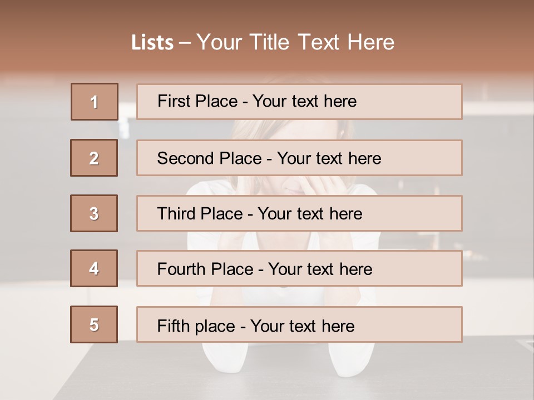This screenshot has width=534, height=400.
Task: Select the number 5 box
Action: pos(94,324)
